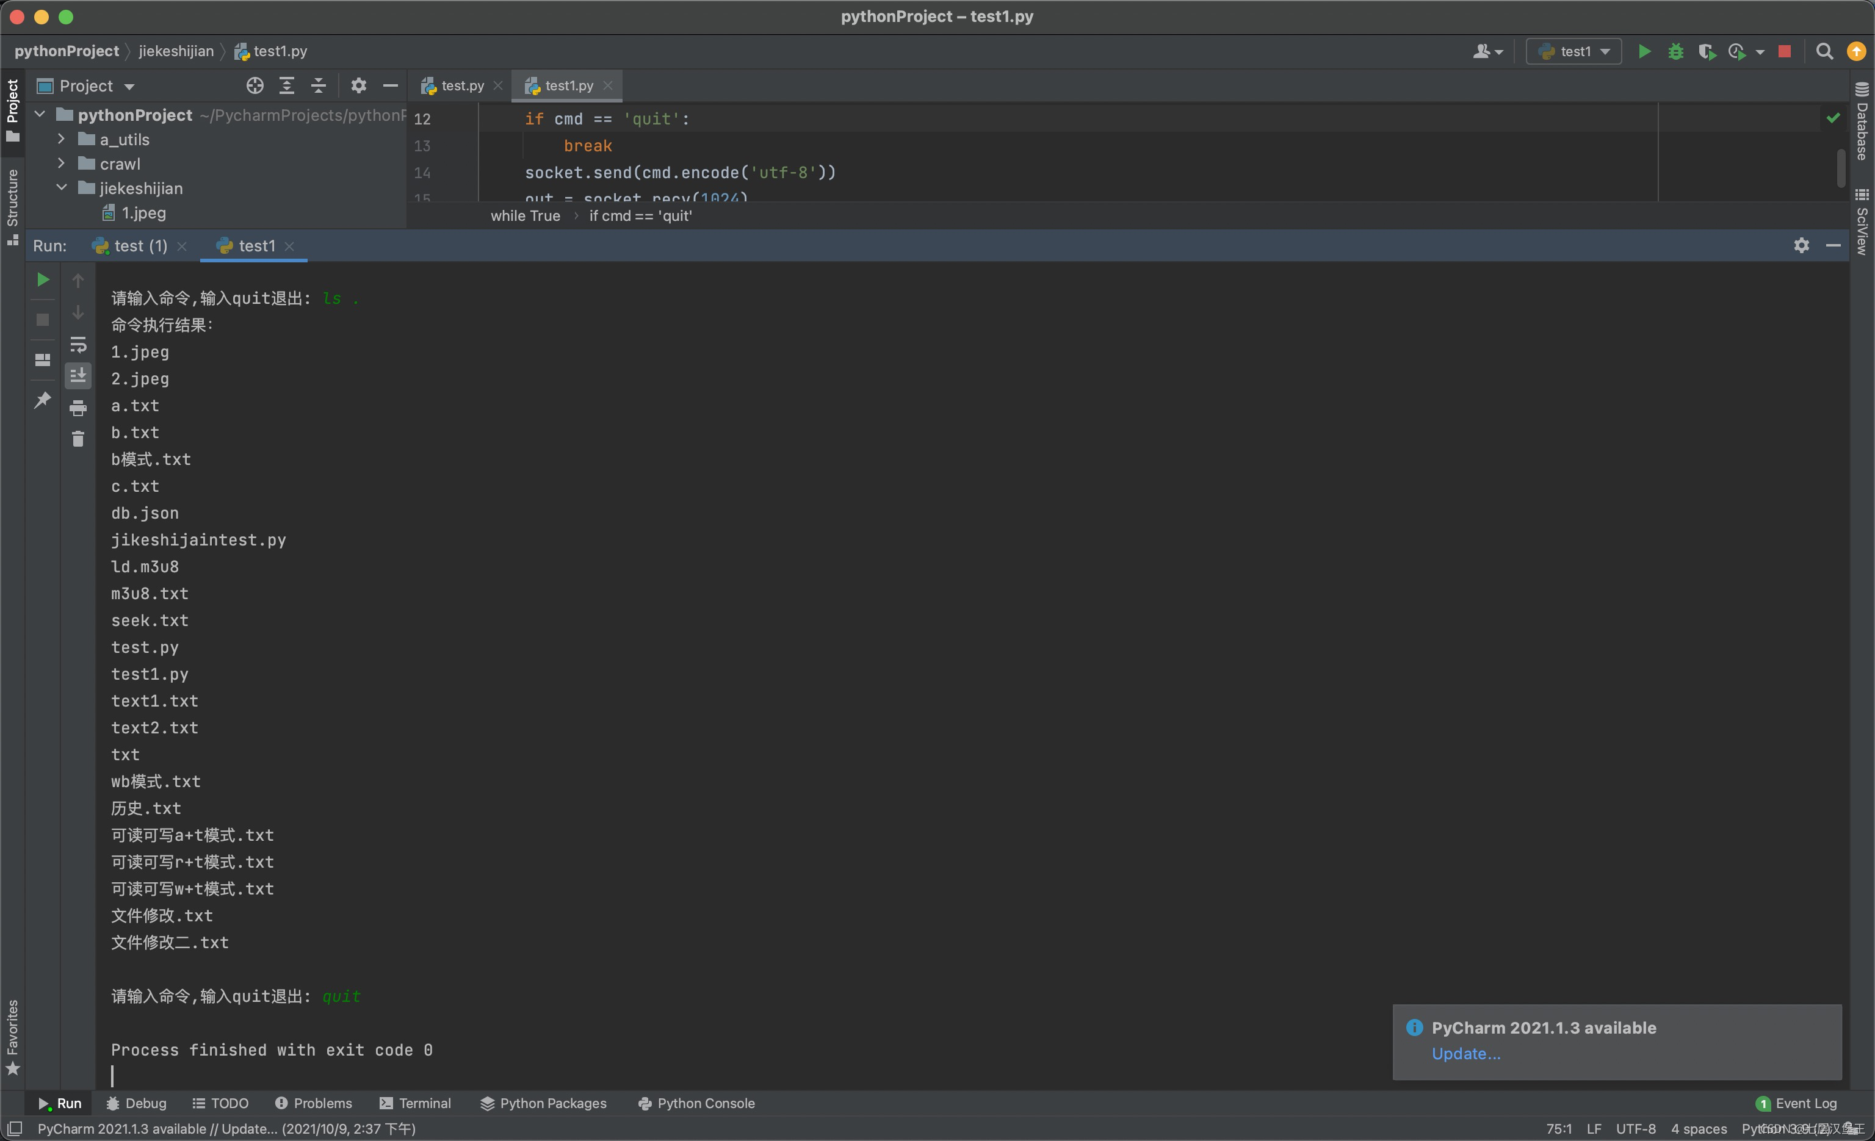Screen dimensions: 1875x1141
Task: Expand the crawl folder
Action: tap(62, 164)
